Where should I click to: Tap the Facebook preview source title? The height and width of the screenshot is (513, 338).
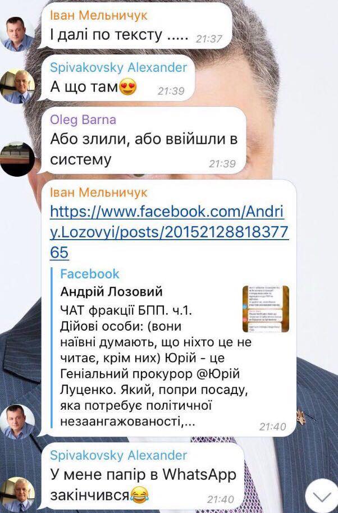(90, 274)
